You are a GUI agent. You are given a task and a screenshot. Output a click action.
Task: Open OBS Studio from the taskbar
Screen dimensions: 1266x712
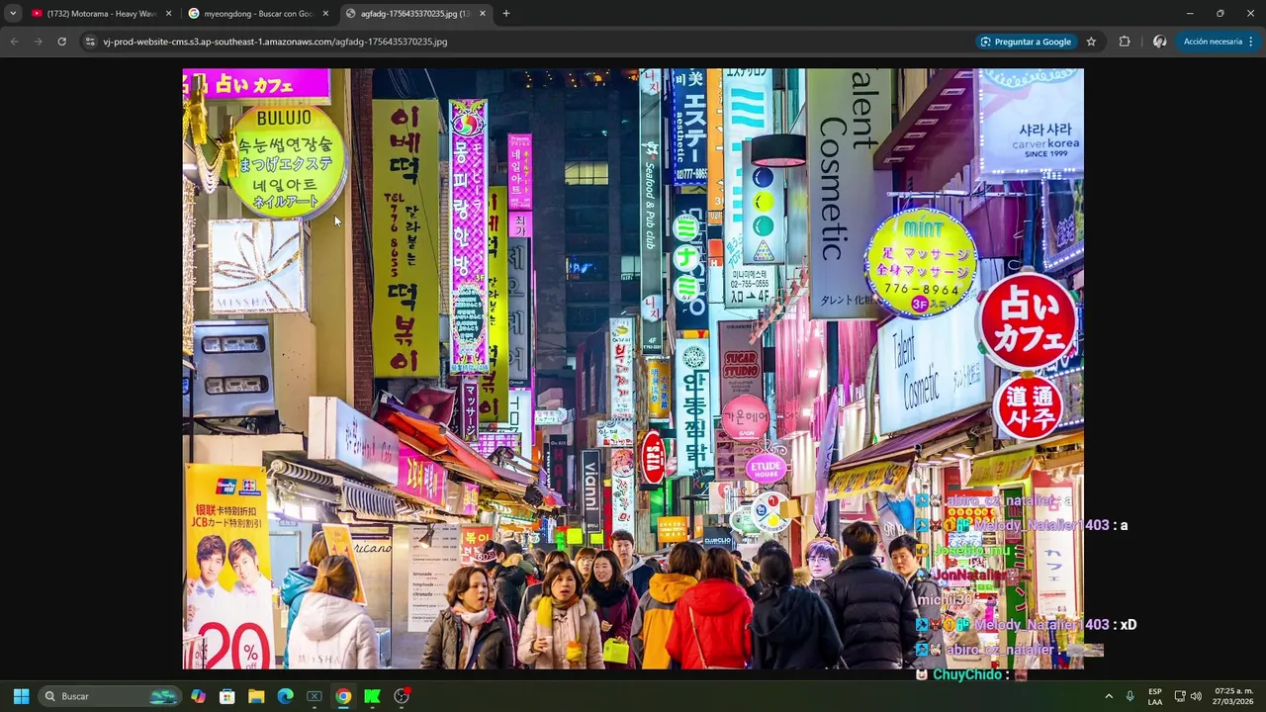[402, 696]
